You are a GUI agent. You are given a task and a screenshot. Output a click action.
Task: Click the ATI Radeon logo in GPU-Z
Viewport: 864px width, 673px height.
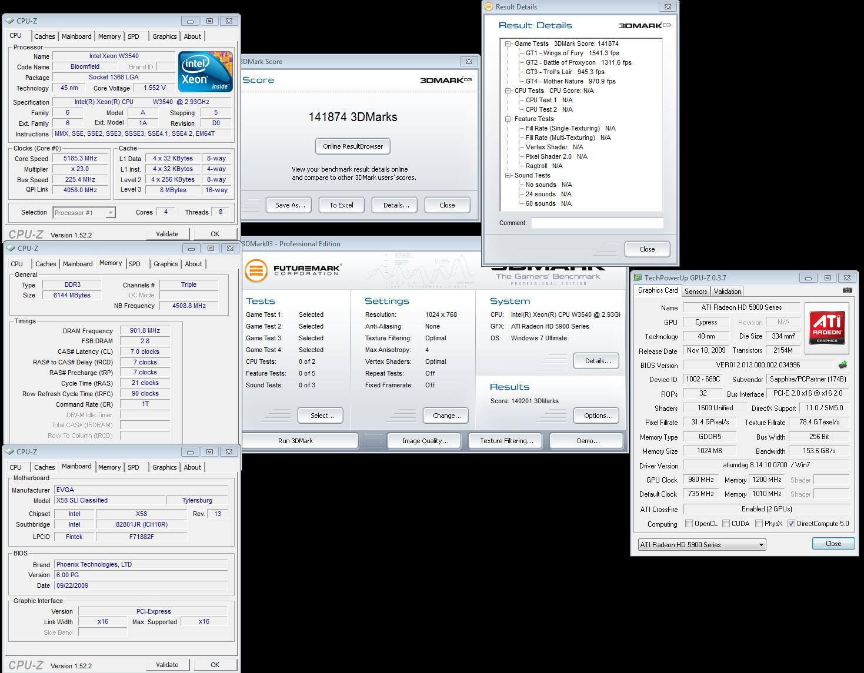826,328
